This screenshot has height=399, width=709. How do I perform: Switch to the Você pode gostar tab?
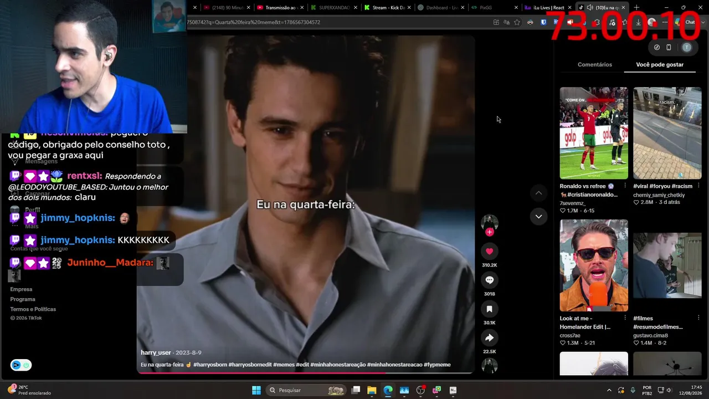click(660, 65)
